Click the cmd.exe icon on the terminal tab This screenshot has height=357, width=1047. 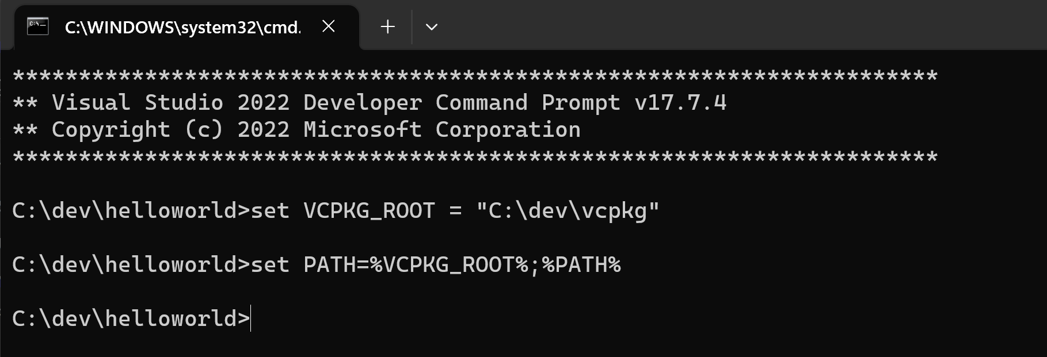(x=38, y=26)
